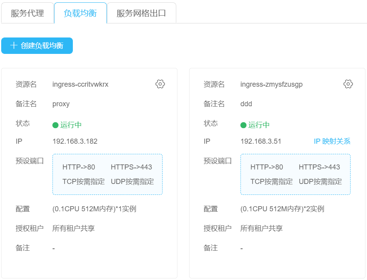Open the 服务网格出口 tab
This screenshot has height=280, width=367.
coord(141,13)
